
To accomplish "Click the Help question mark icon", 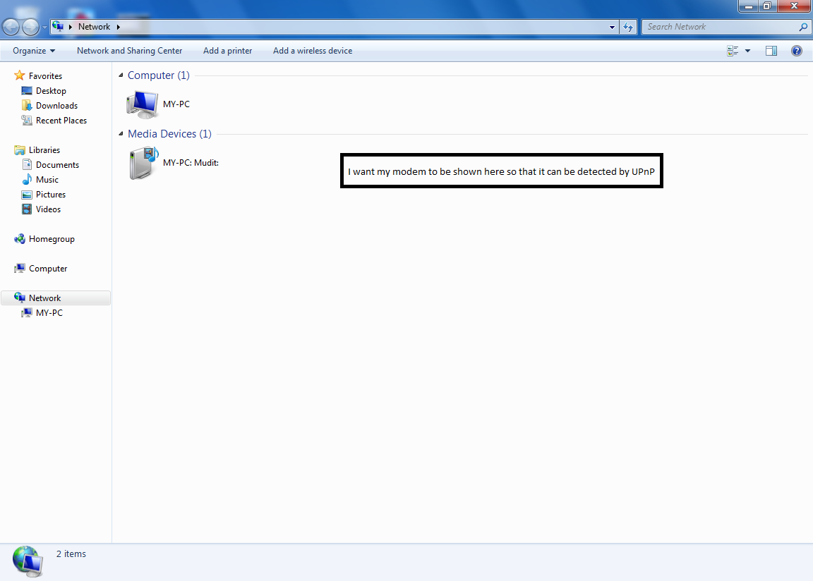I will click(x=797, y=51).
